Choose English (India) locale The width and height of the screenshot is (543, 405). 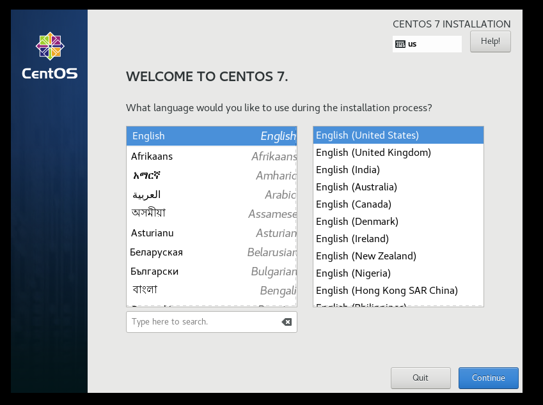click(x=398, y=170)
